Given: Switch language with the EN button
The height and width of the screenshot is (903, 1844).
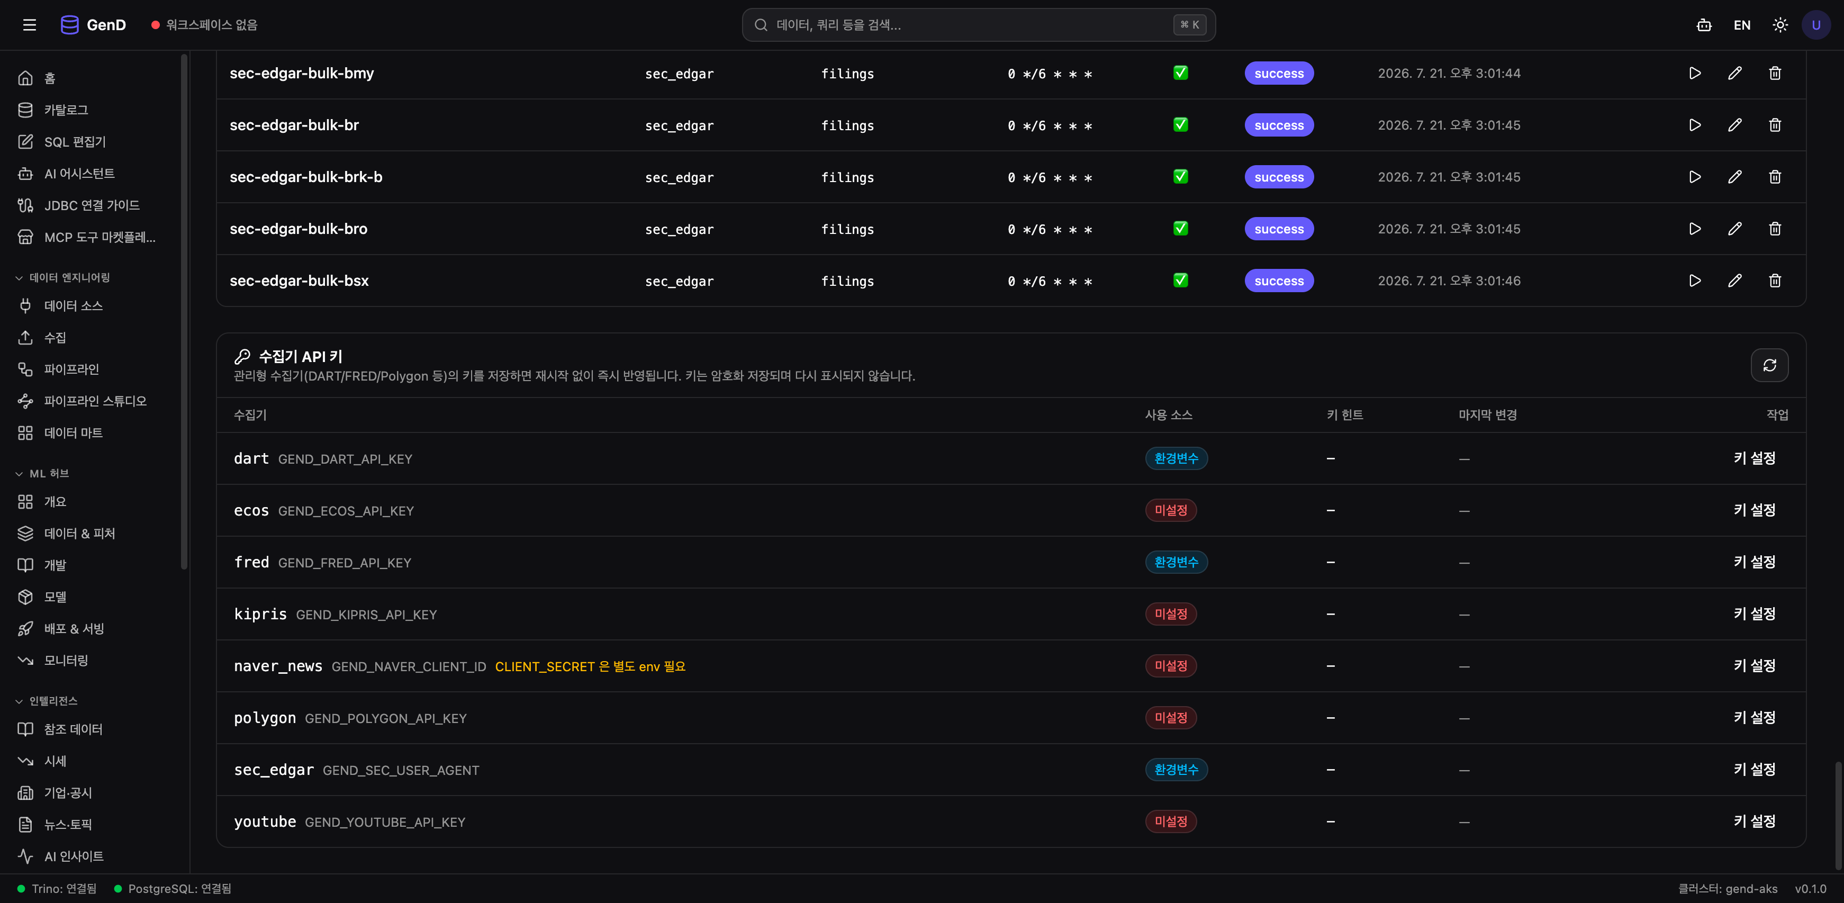Looking at the screenshot, I should (1742, 25).
